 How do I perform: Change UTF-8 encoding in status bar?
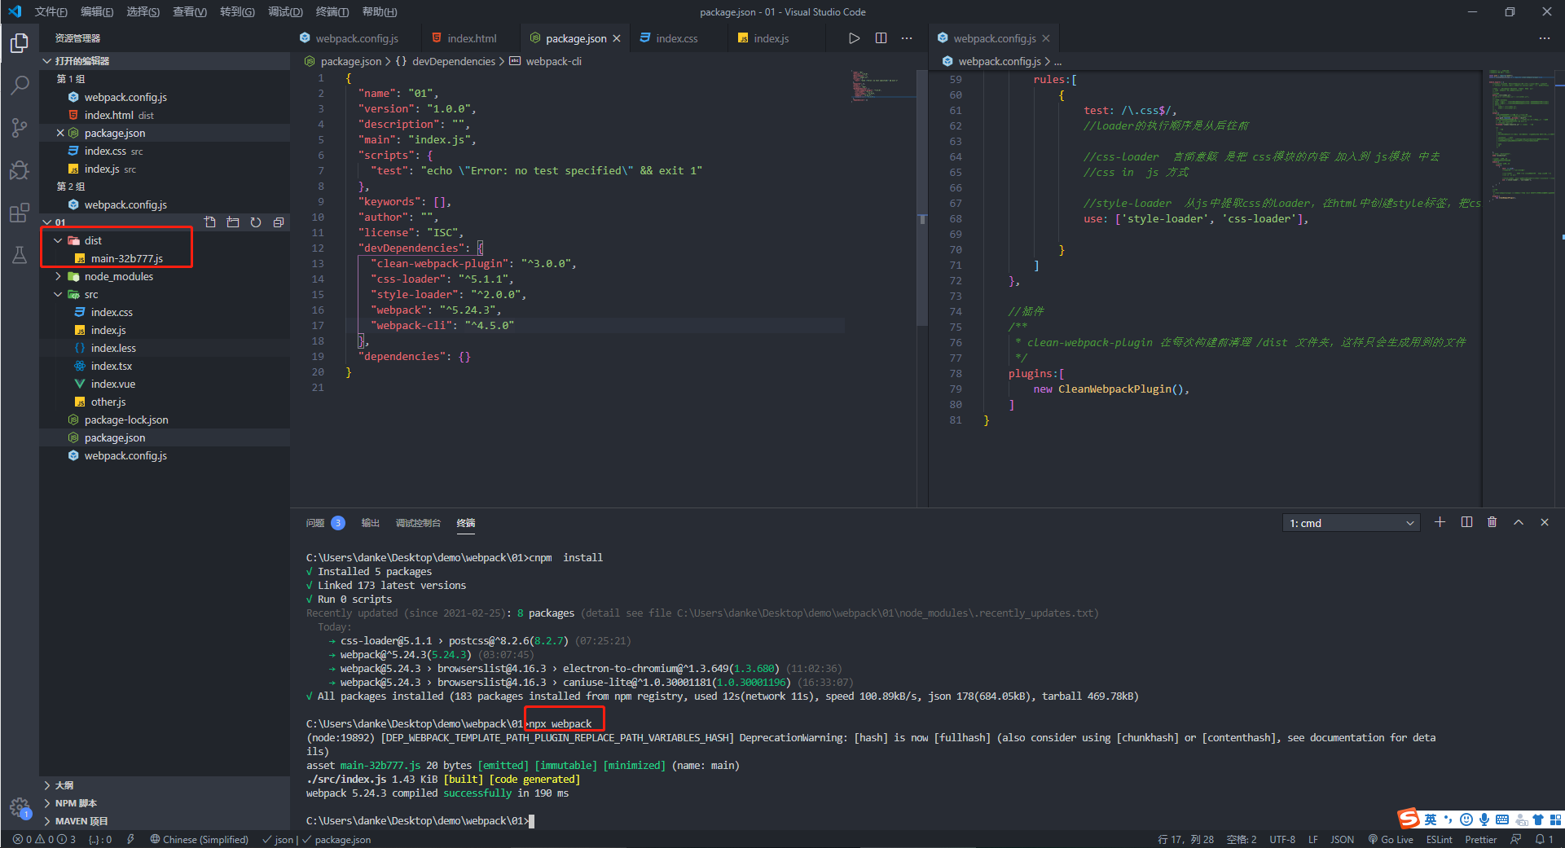(x=1282, y=839)
